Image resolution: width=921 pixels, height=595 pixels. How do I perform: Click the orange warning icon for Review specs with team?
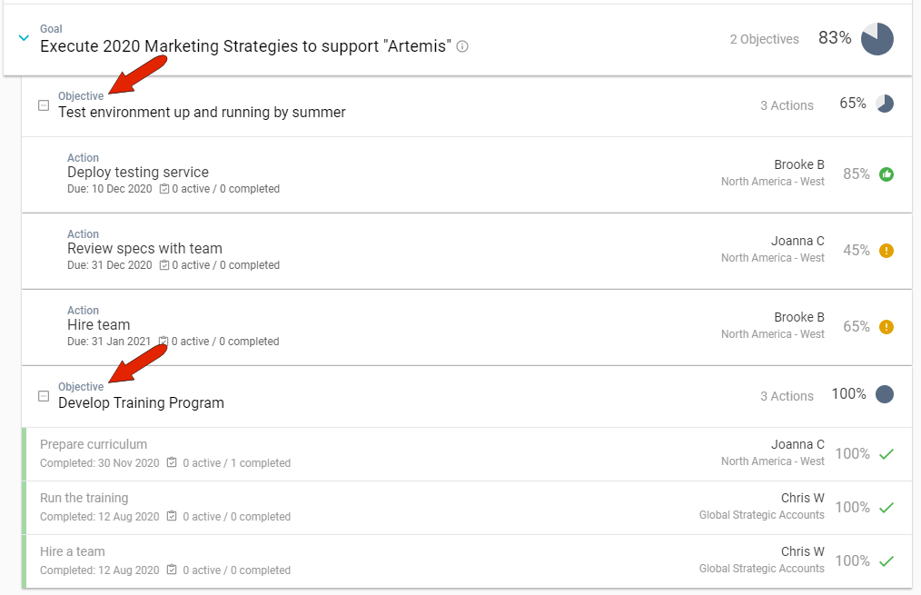886,251
